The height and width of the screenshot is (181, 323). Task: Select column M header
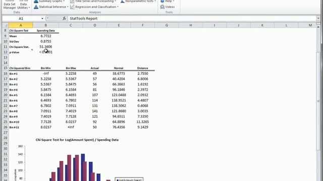tap(310, 25)
